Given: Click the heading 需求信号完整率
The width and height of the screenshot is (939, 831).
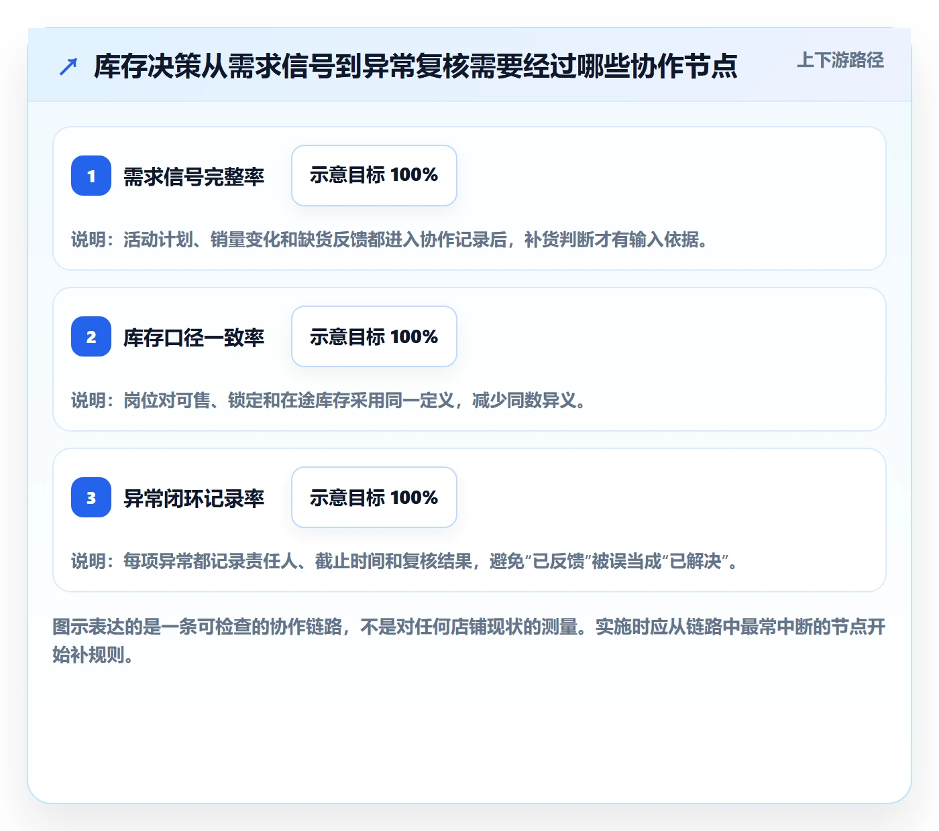Looking at the screenshot, I should tap(194, 176).
